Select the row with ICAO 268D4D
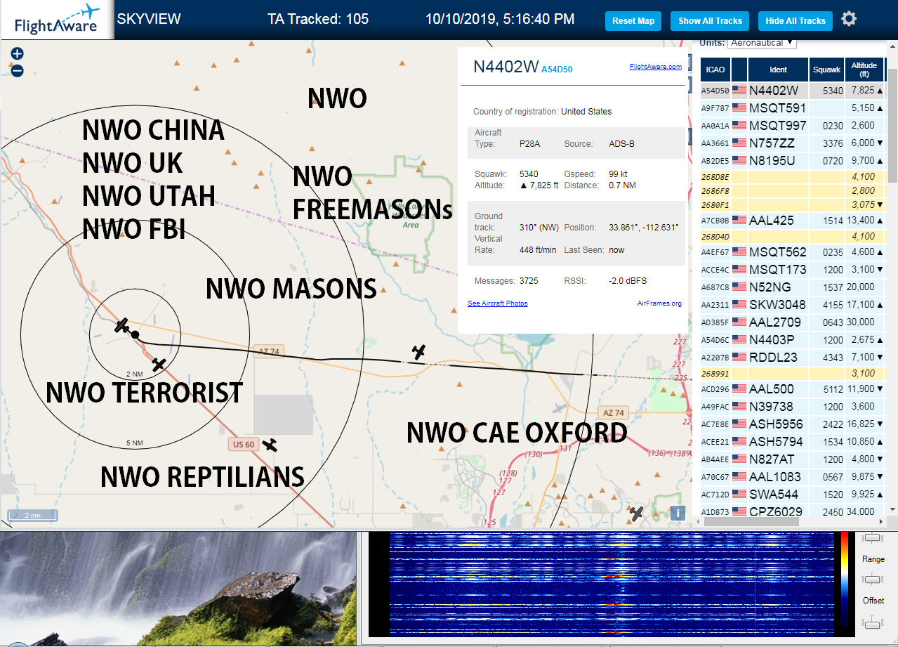This screenshot has width=898, height=647. (793, 237)
